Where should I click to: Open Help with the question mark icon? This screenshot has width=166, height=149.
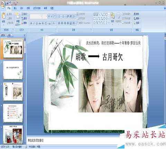click(165, 8)
